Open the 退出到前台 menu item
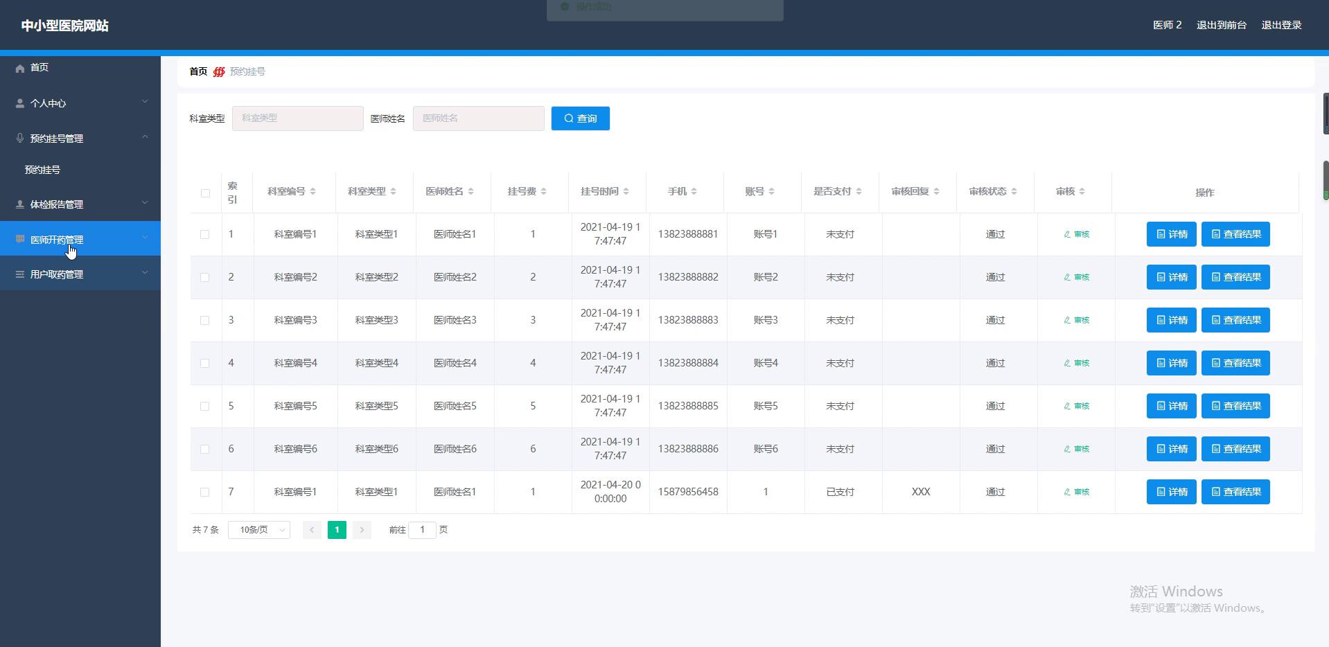 click(x=1221, y=25)
